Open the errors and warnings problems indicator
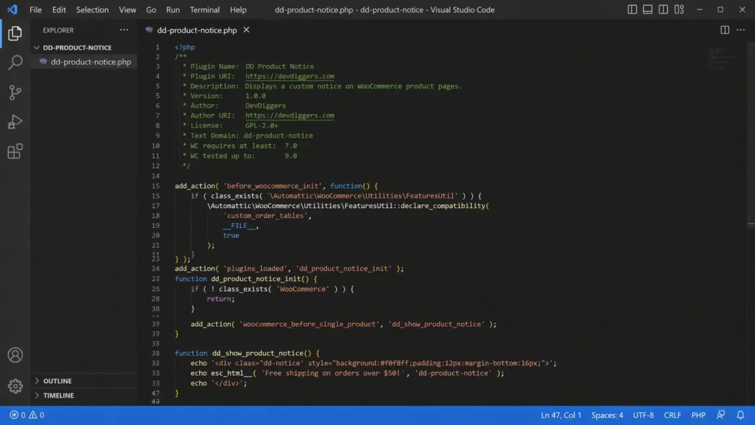The width and height of the screenshot is (755, 425). [x=27, y=415]
